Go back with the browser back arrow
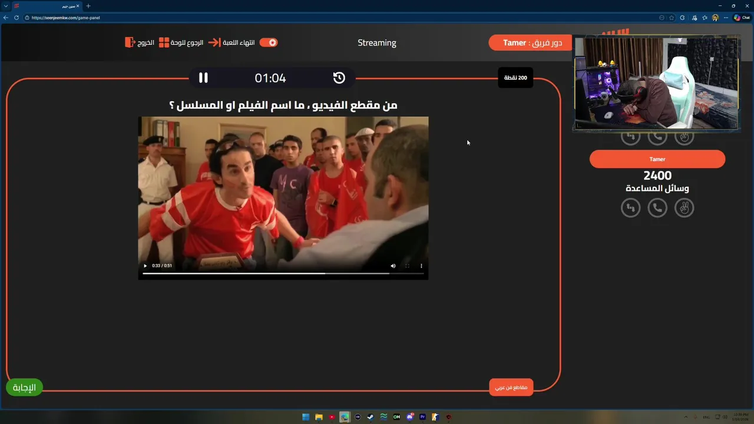Viewport: 754px width, 424px height. click(x=6, y=18)
